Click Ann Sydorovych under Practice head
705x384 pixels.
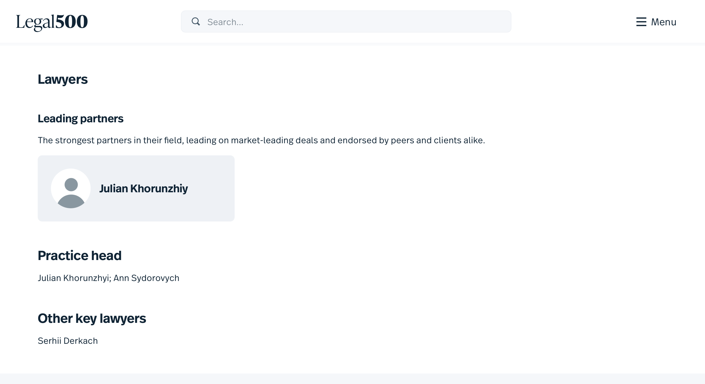point(146,278)
